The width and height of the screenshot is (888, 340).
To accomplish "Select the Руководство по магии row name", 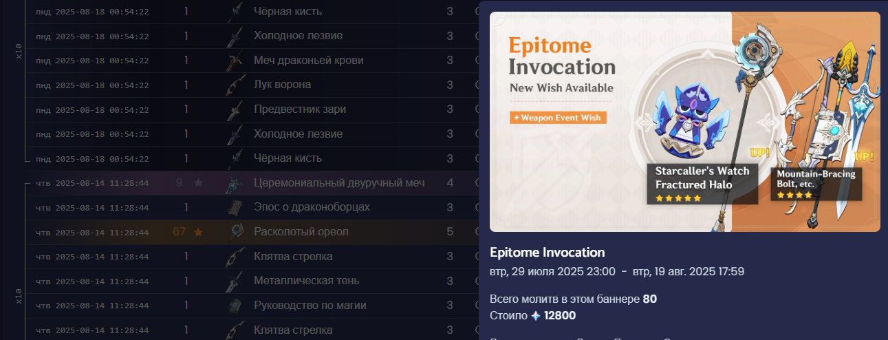I will (x=310, y=306).
